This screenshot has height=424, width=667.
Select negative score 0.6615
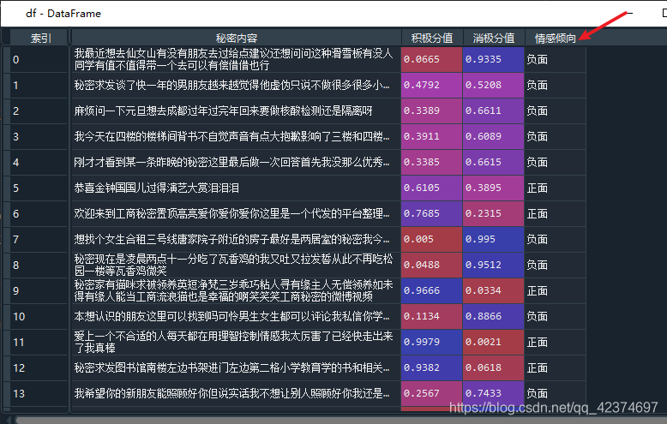point(494,162)
